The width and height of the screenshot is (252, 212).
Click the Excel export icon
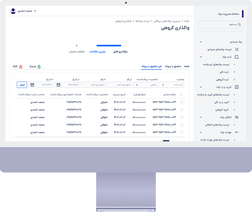coord(39,67)
